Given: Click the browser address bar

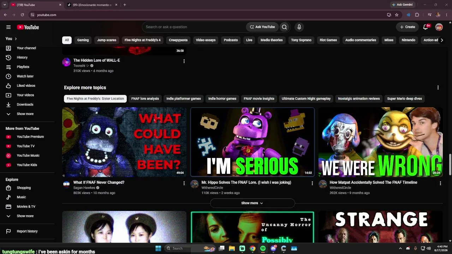Looking at the screenshot, I should [208, 15].
